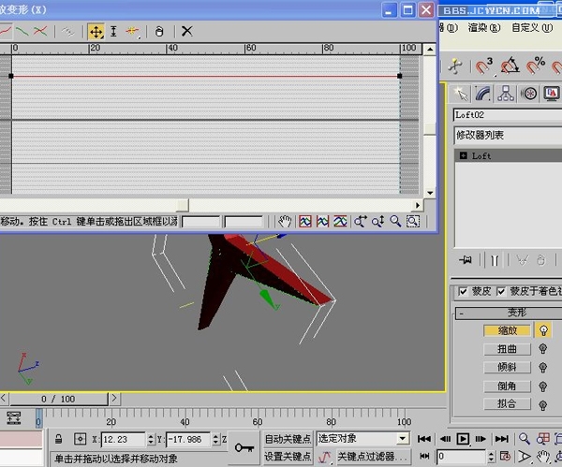Select the Field-of-View tool
The image size is (562, 467).
[x=524, y=457]
